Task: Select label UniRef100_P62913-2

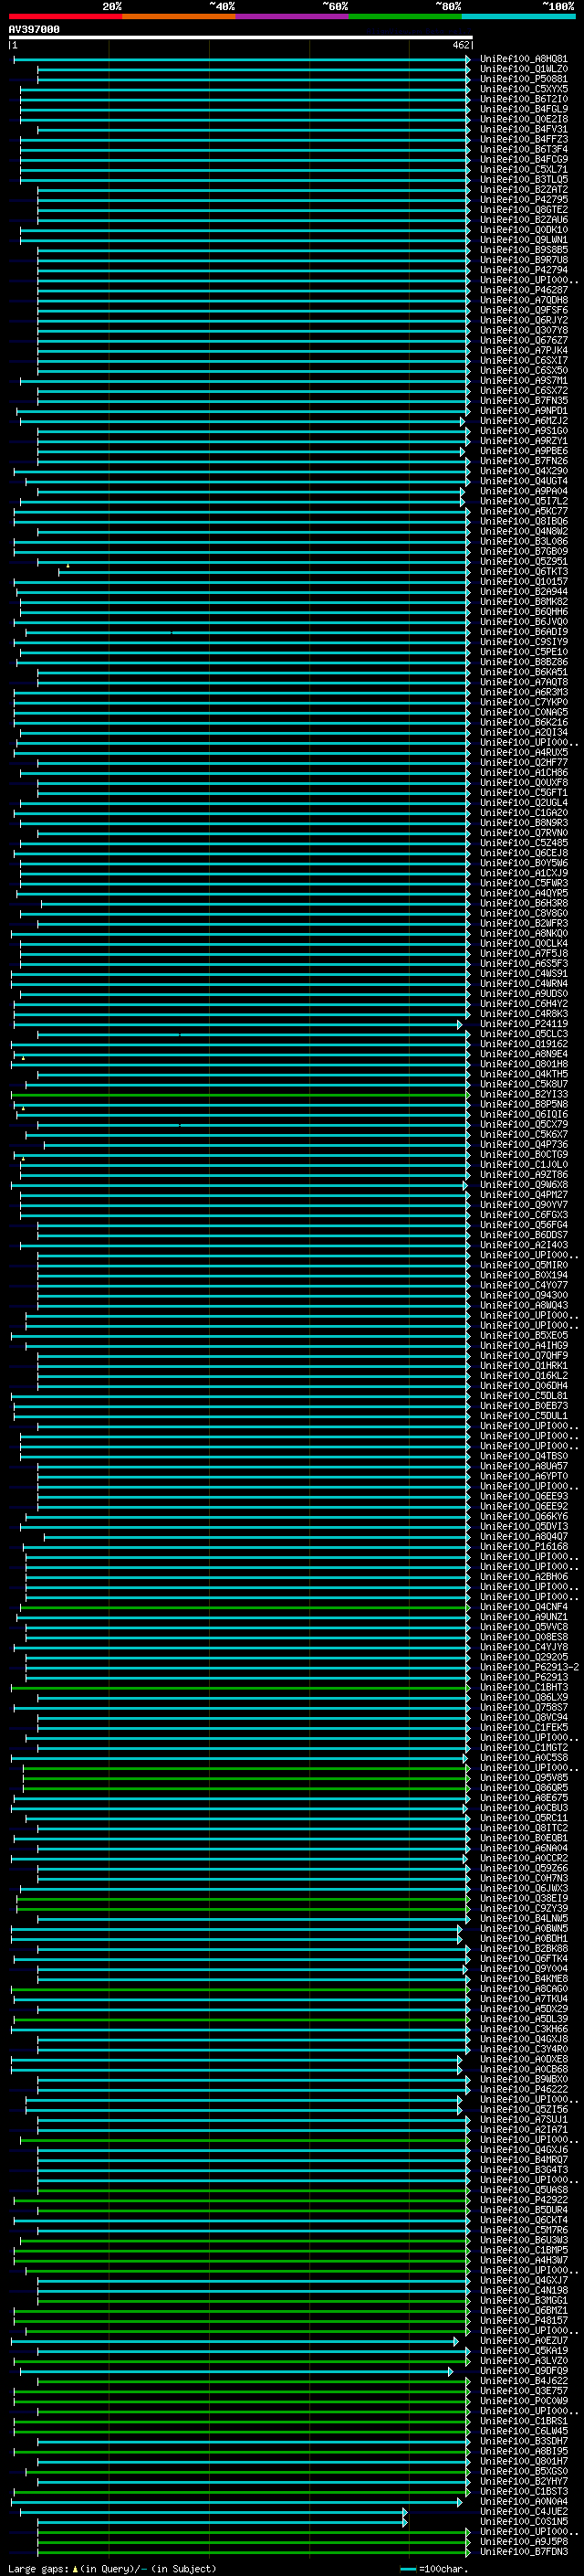Action: pos(530,1667)
